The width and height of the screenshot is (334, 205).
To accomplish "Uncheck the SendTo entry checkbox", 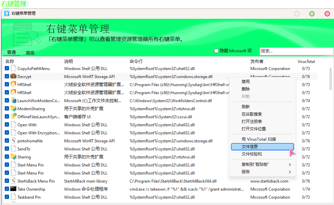I will point(7,149).
